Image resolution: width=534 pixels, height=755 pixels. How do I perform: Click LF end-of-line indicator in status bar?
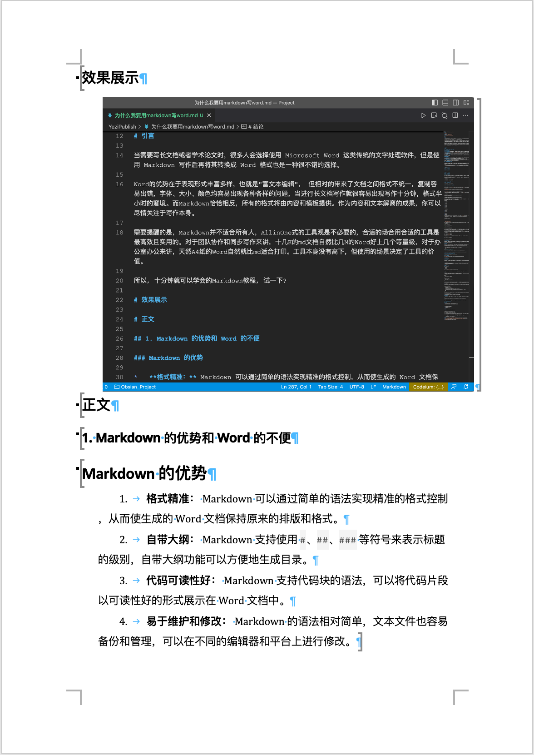click(373, 387)
